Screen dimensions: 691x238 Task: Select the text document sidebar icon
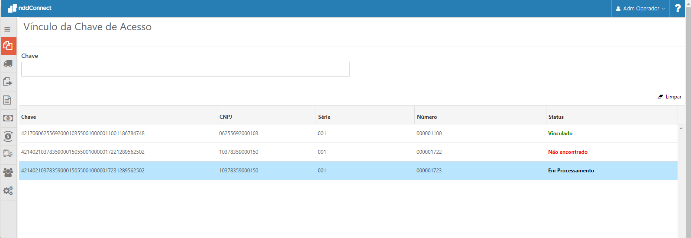click(x=7, y=100)
